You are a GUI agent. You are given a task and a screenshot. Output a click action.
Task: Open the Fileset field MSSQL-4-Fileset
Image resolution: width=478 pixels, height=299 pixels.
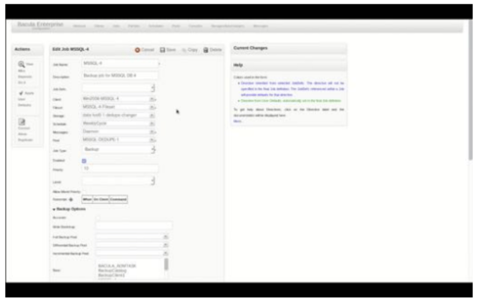115,107
